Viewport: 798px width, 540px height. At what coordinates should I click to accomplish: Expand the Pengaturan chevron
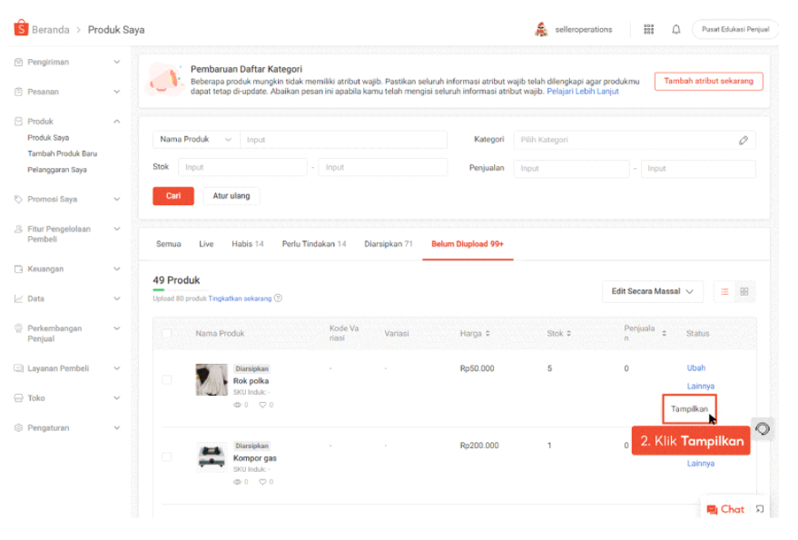click(116, 427)
